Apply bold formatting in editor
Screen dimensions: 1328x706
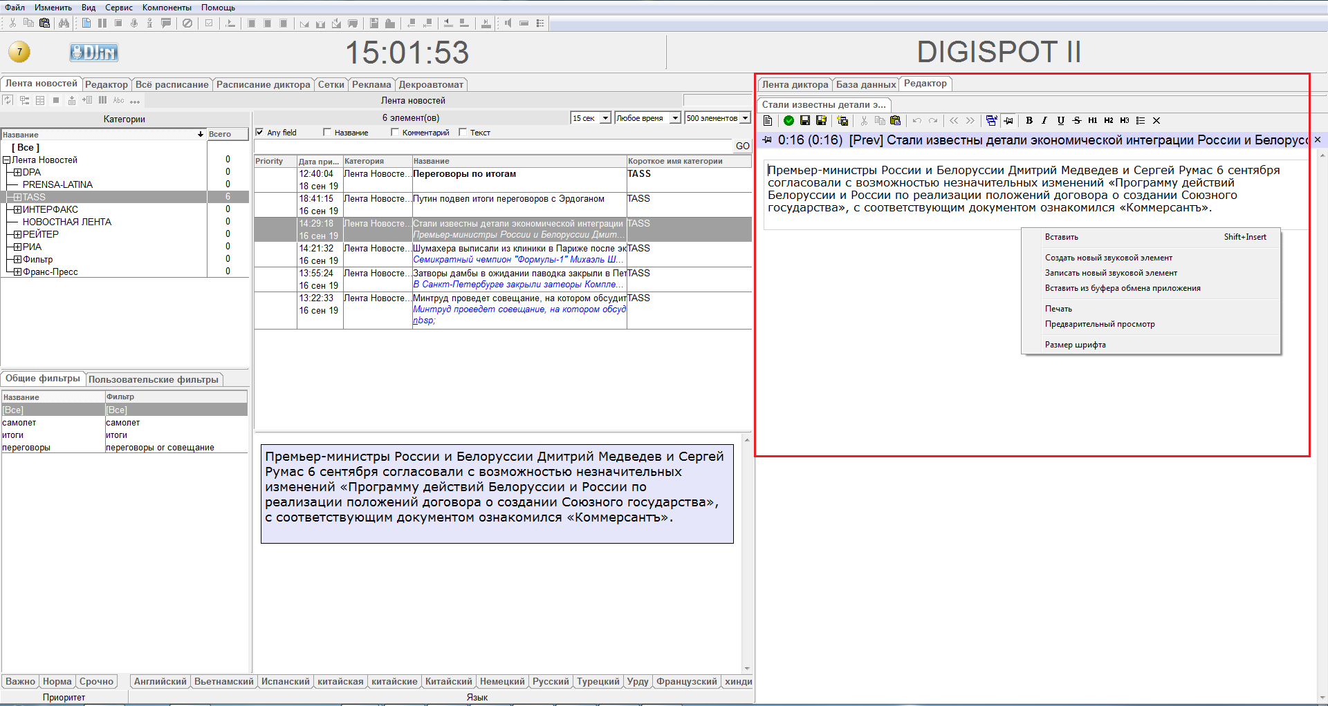pos(1029,120)
